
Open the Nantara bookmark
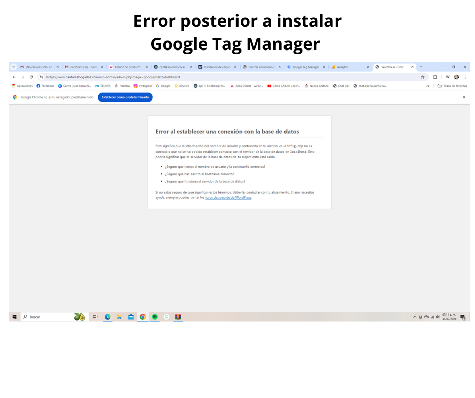(x=122, y=86)
